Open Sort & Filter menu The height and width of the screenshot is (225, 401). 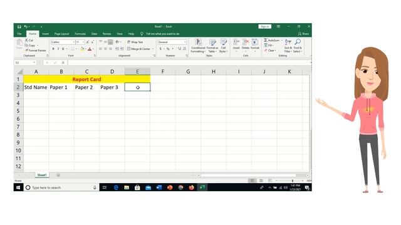[288, 46]
